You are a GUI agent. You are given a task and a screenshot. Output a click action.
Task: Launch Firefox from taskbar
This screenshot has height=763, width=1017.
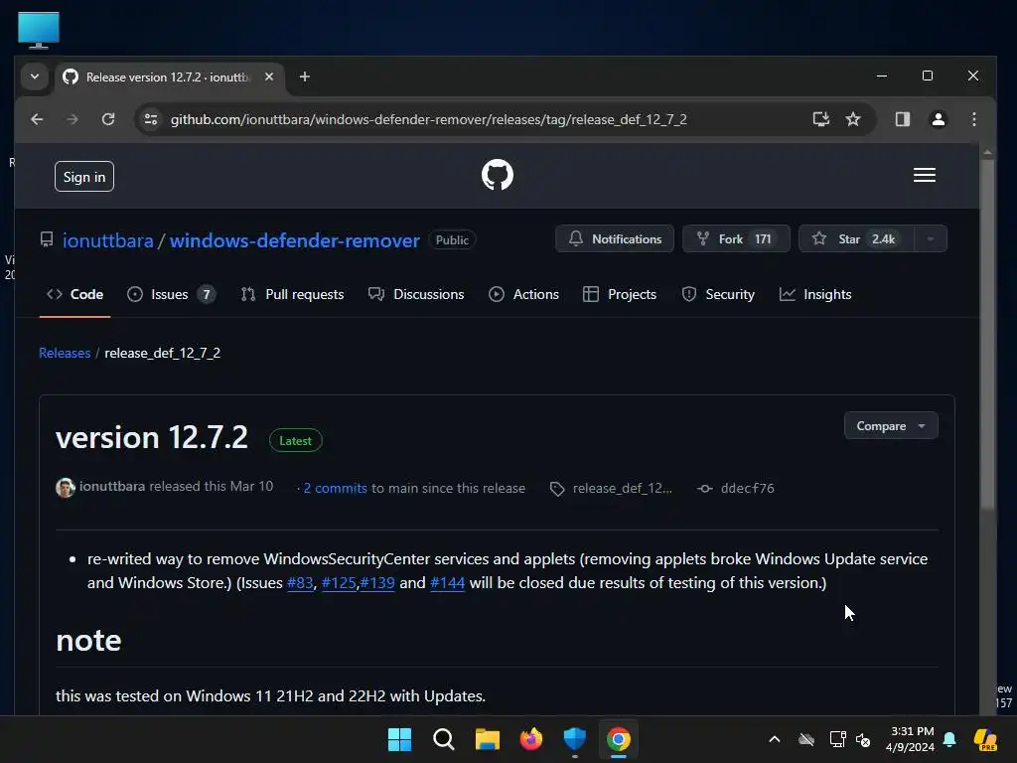(x=531, y=739)
